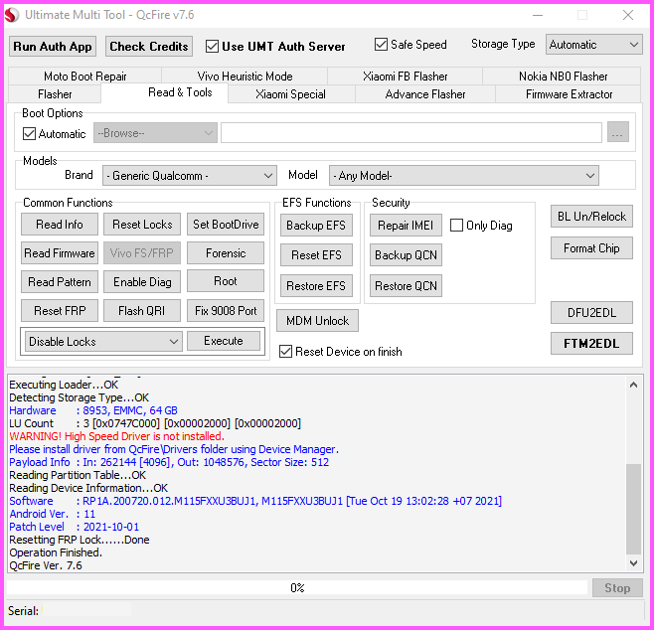The image size is (654, 630).
Task: Click the Serial field at bottom
Action: tap(86, 611)
